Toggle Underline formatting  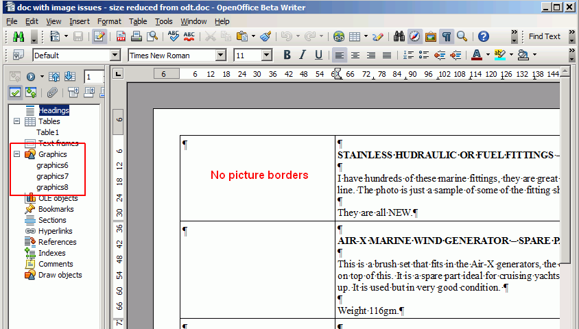click(x=318, y=56)
